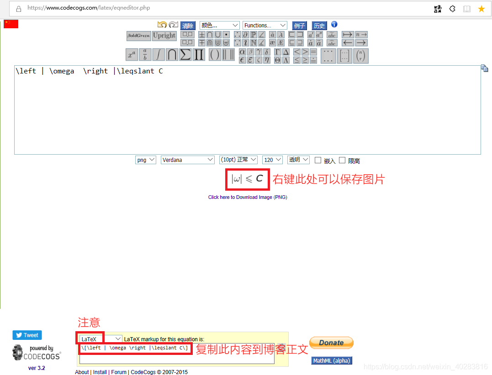Viewport: 492px width, 375px height.
Task: Insert the Greek alpha symbol
Action: tap(242, 52)
